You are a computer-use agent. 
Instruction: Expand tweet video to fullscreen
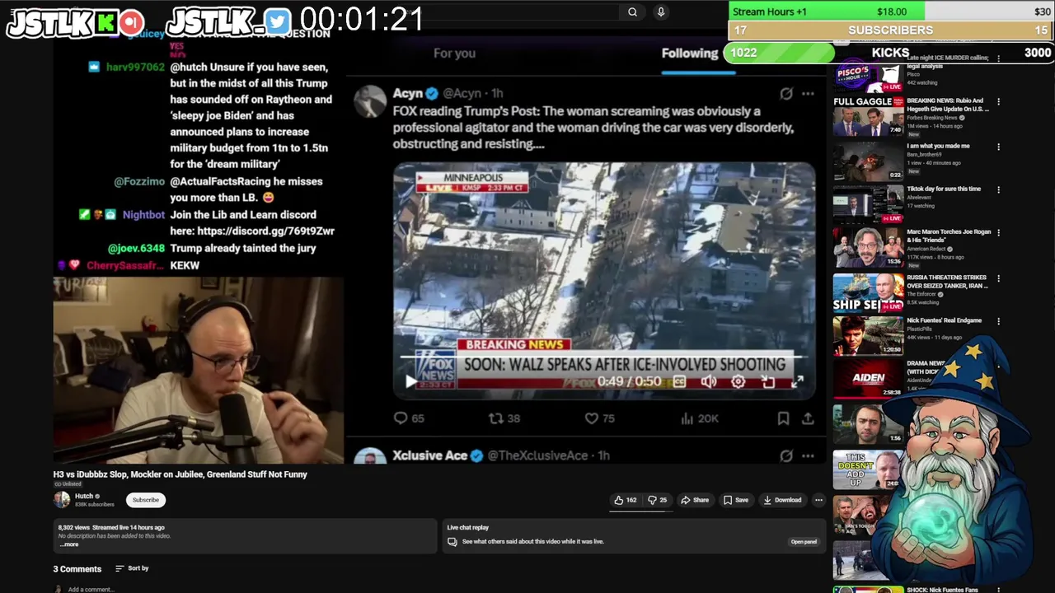[797, 381]
